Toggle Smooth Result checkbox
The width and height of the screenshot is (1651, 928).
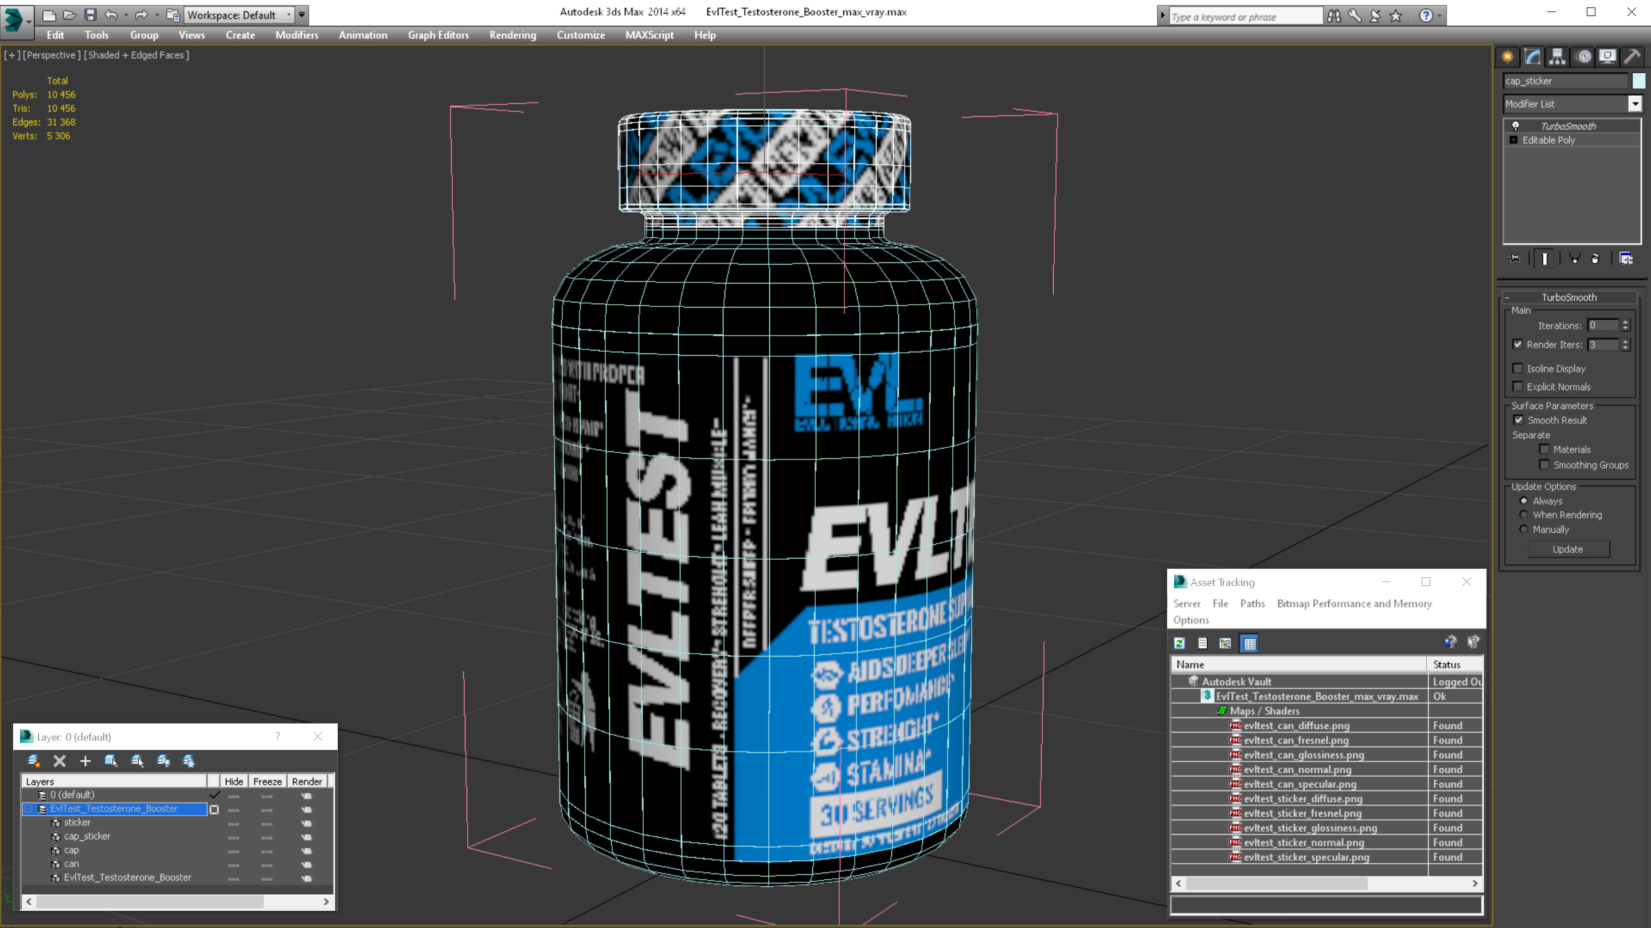pyautogui.click(x=1519, y=420)
